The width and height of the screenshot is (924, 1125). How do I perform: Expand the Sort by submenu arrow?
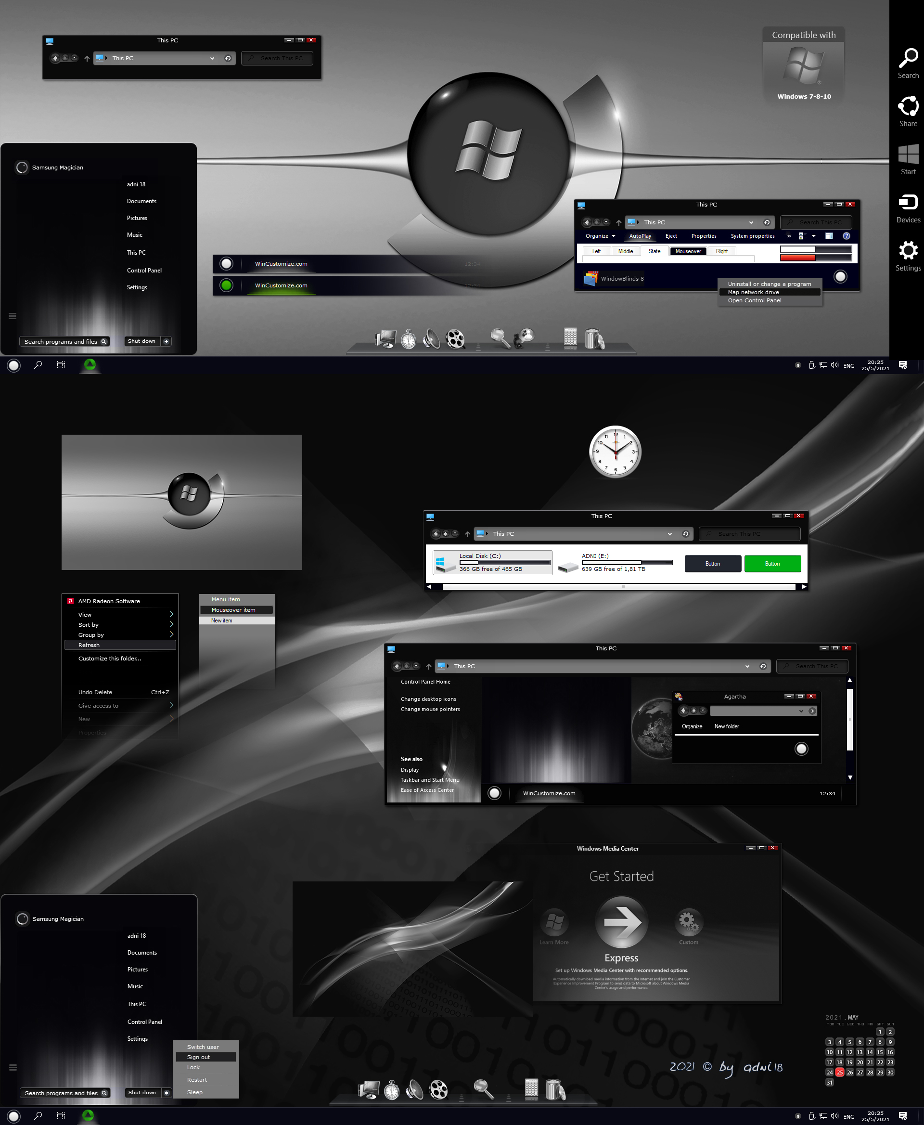(x=171, y=624)
